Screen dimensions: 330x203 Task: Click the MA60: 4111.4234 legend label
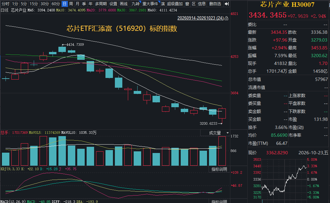(162, 10)
